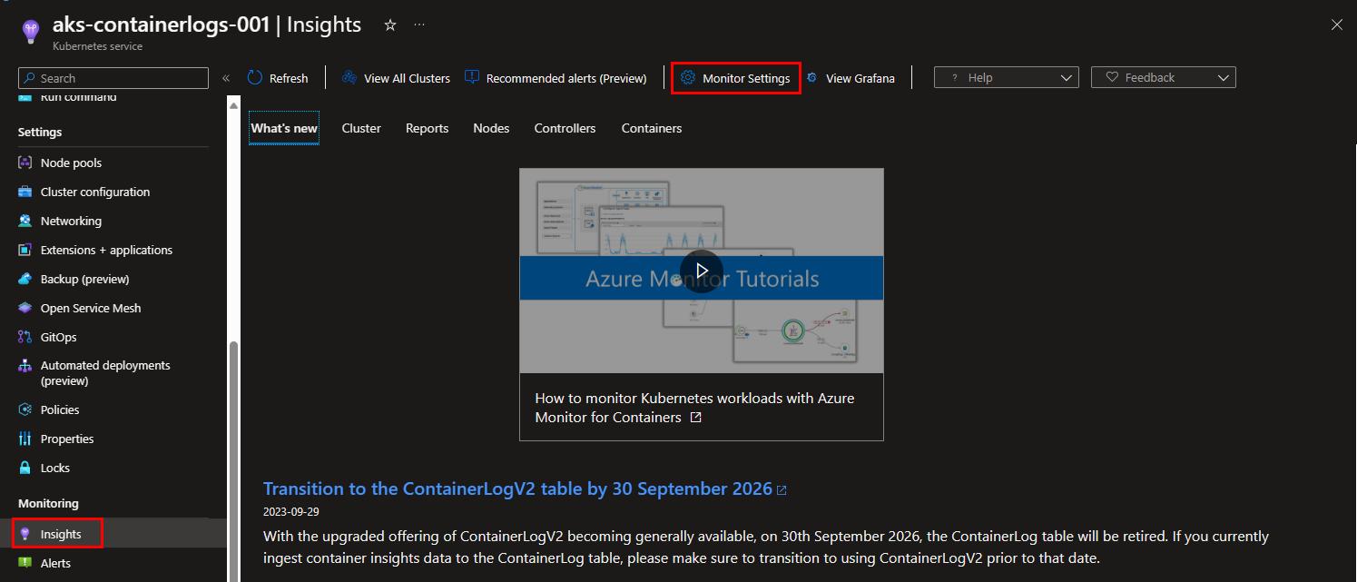The width and height of the screenshot is (1357, 582).
Task: Switch to the Containers tab
Action: [x=651, y=129]
